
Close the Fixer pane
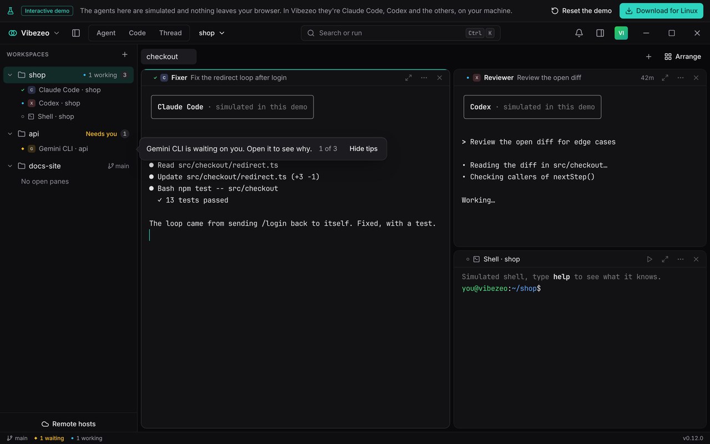[x=439, y=78]
